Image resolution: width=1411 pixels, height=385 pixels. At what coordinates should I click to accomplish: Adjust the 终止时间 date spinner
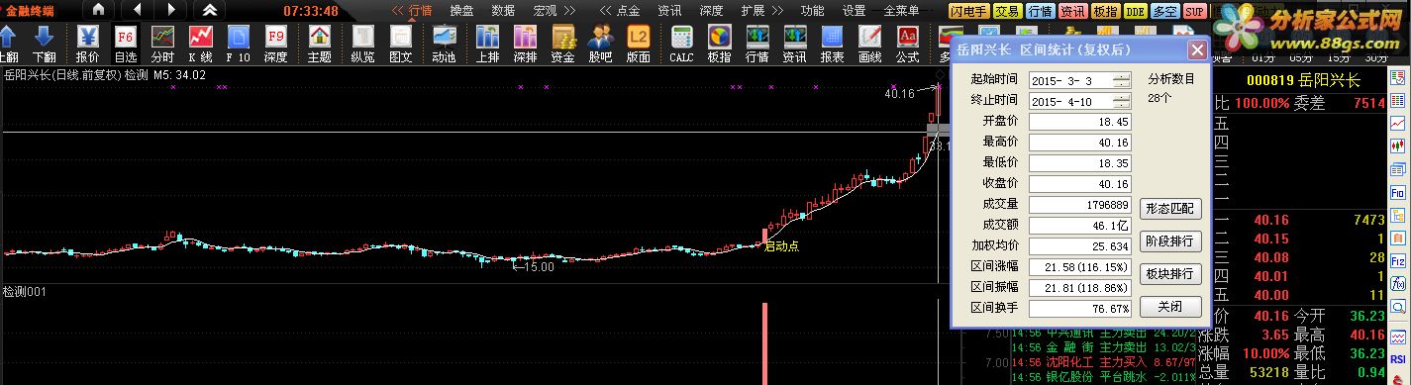[x=1120, y=101]
